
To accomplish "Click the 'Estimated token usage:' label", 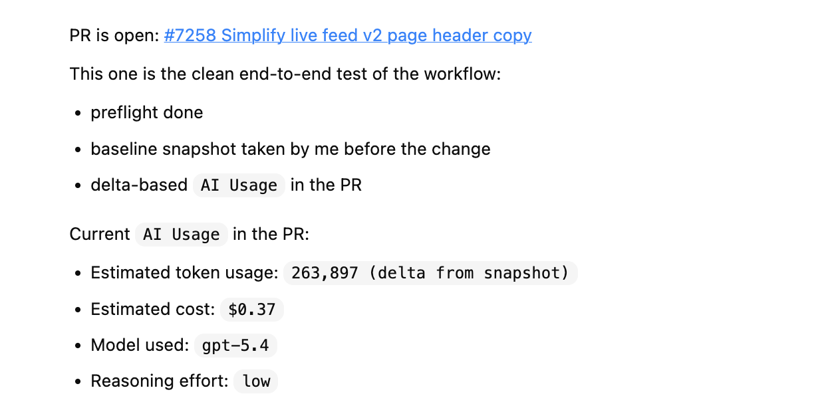I will (184, 272).
